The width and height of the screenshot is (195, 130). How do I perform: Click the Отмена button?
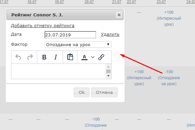coord(104,93)
